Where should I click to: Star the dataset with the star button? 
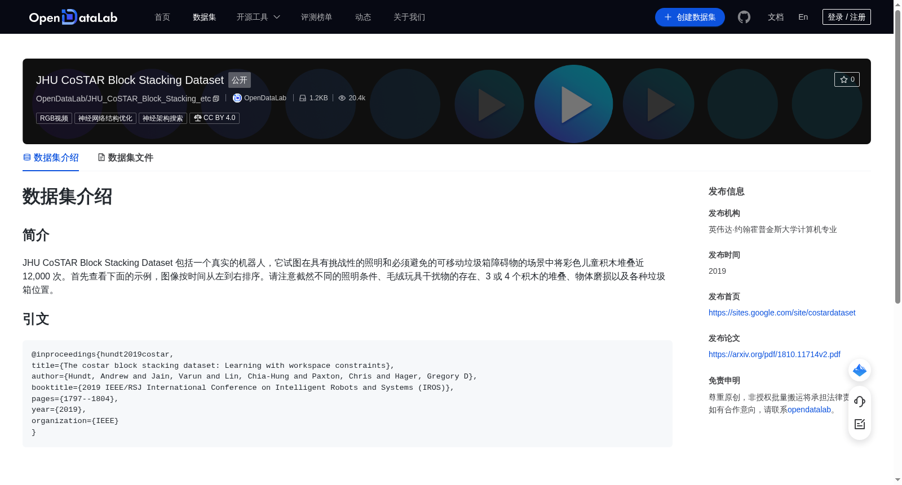847,79
